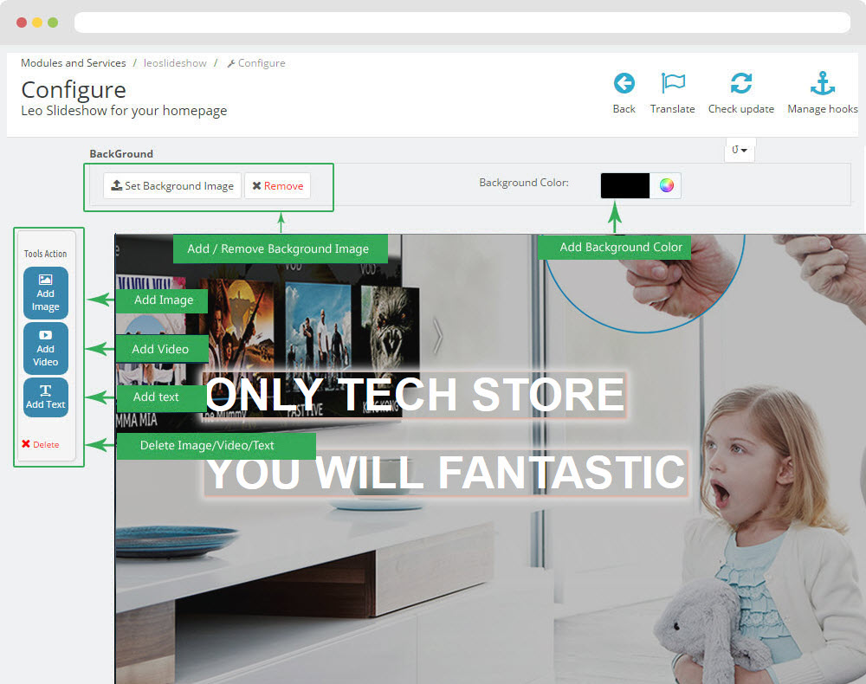Click the Tools Action panel title
Viewport: 866px width, 684px height.
click(x=45, y=254)
